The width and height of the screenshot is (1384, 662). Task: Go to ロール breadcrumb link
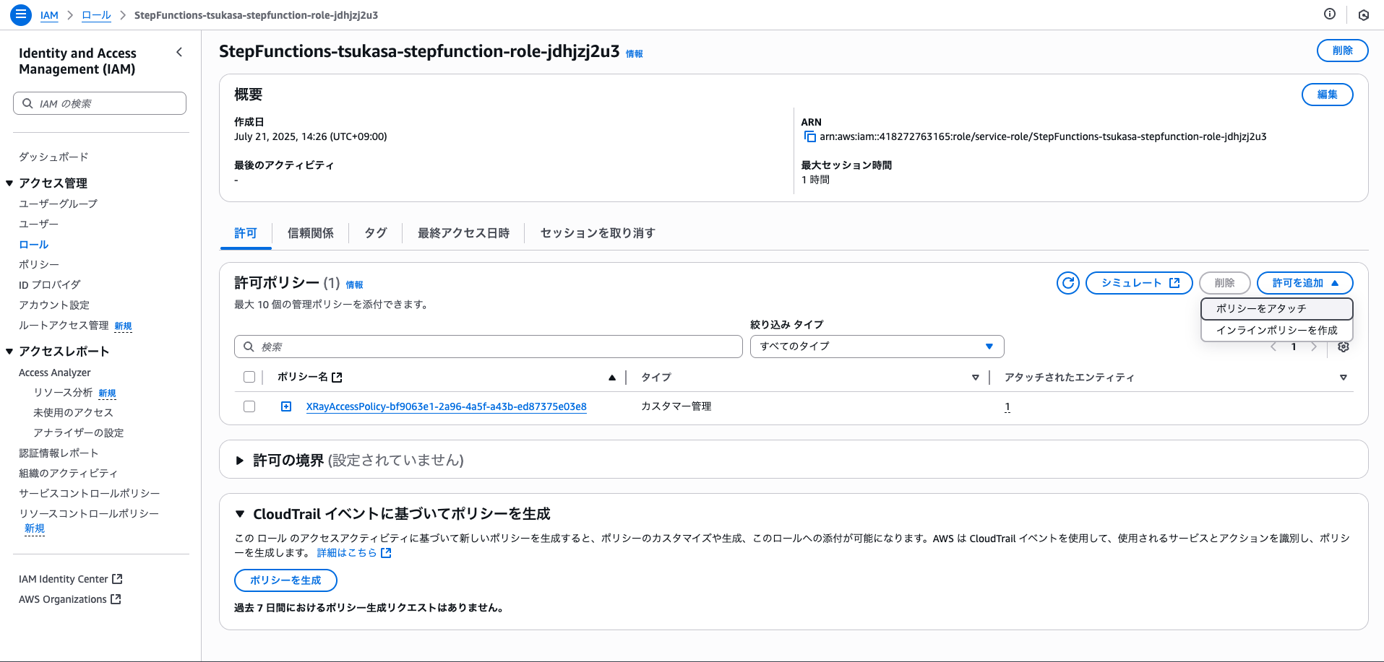point(96,15)
